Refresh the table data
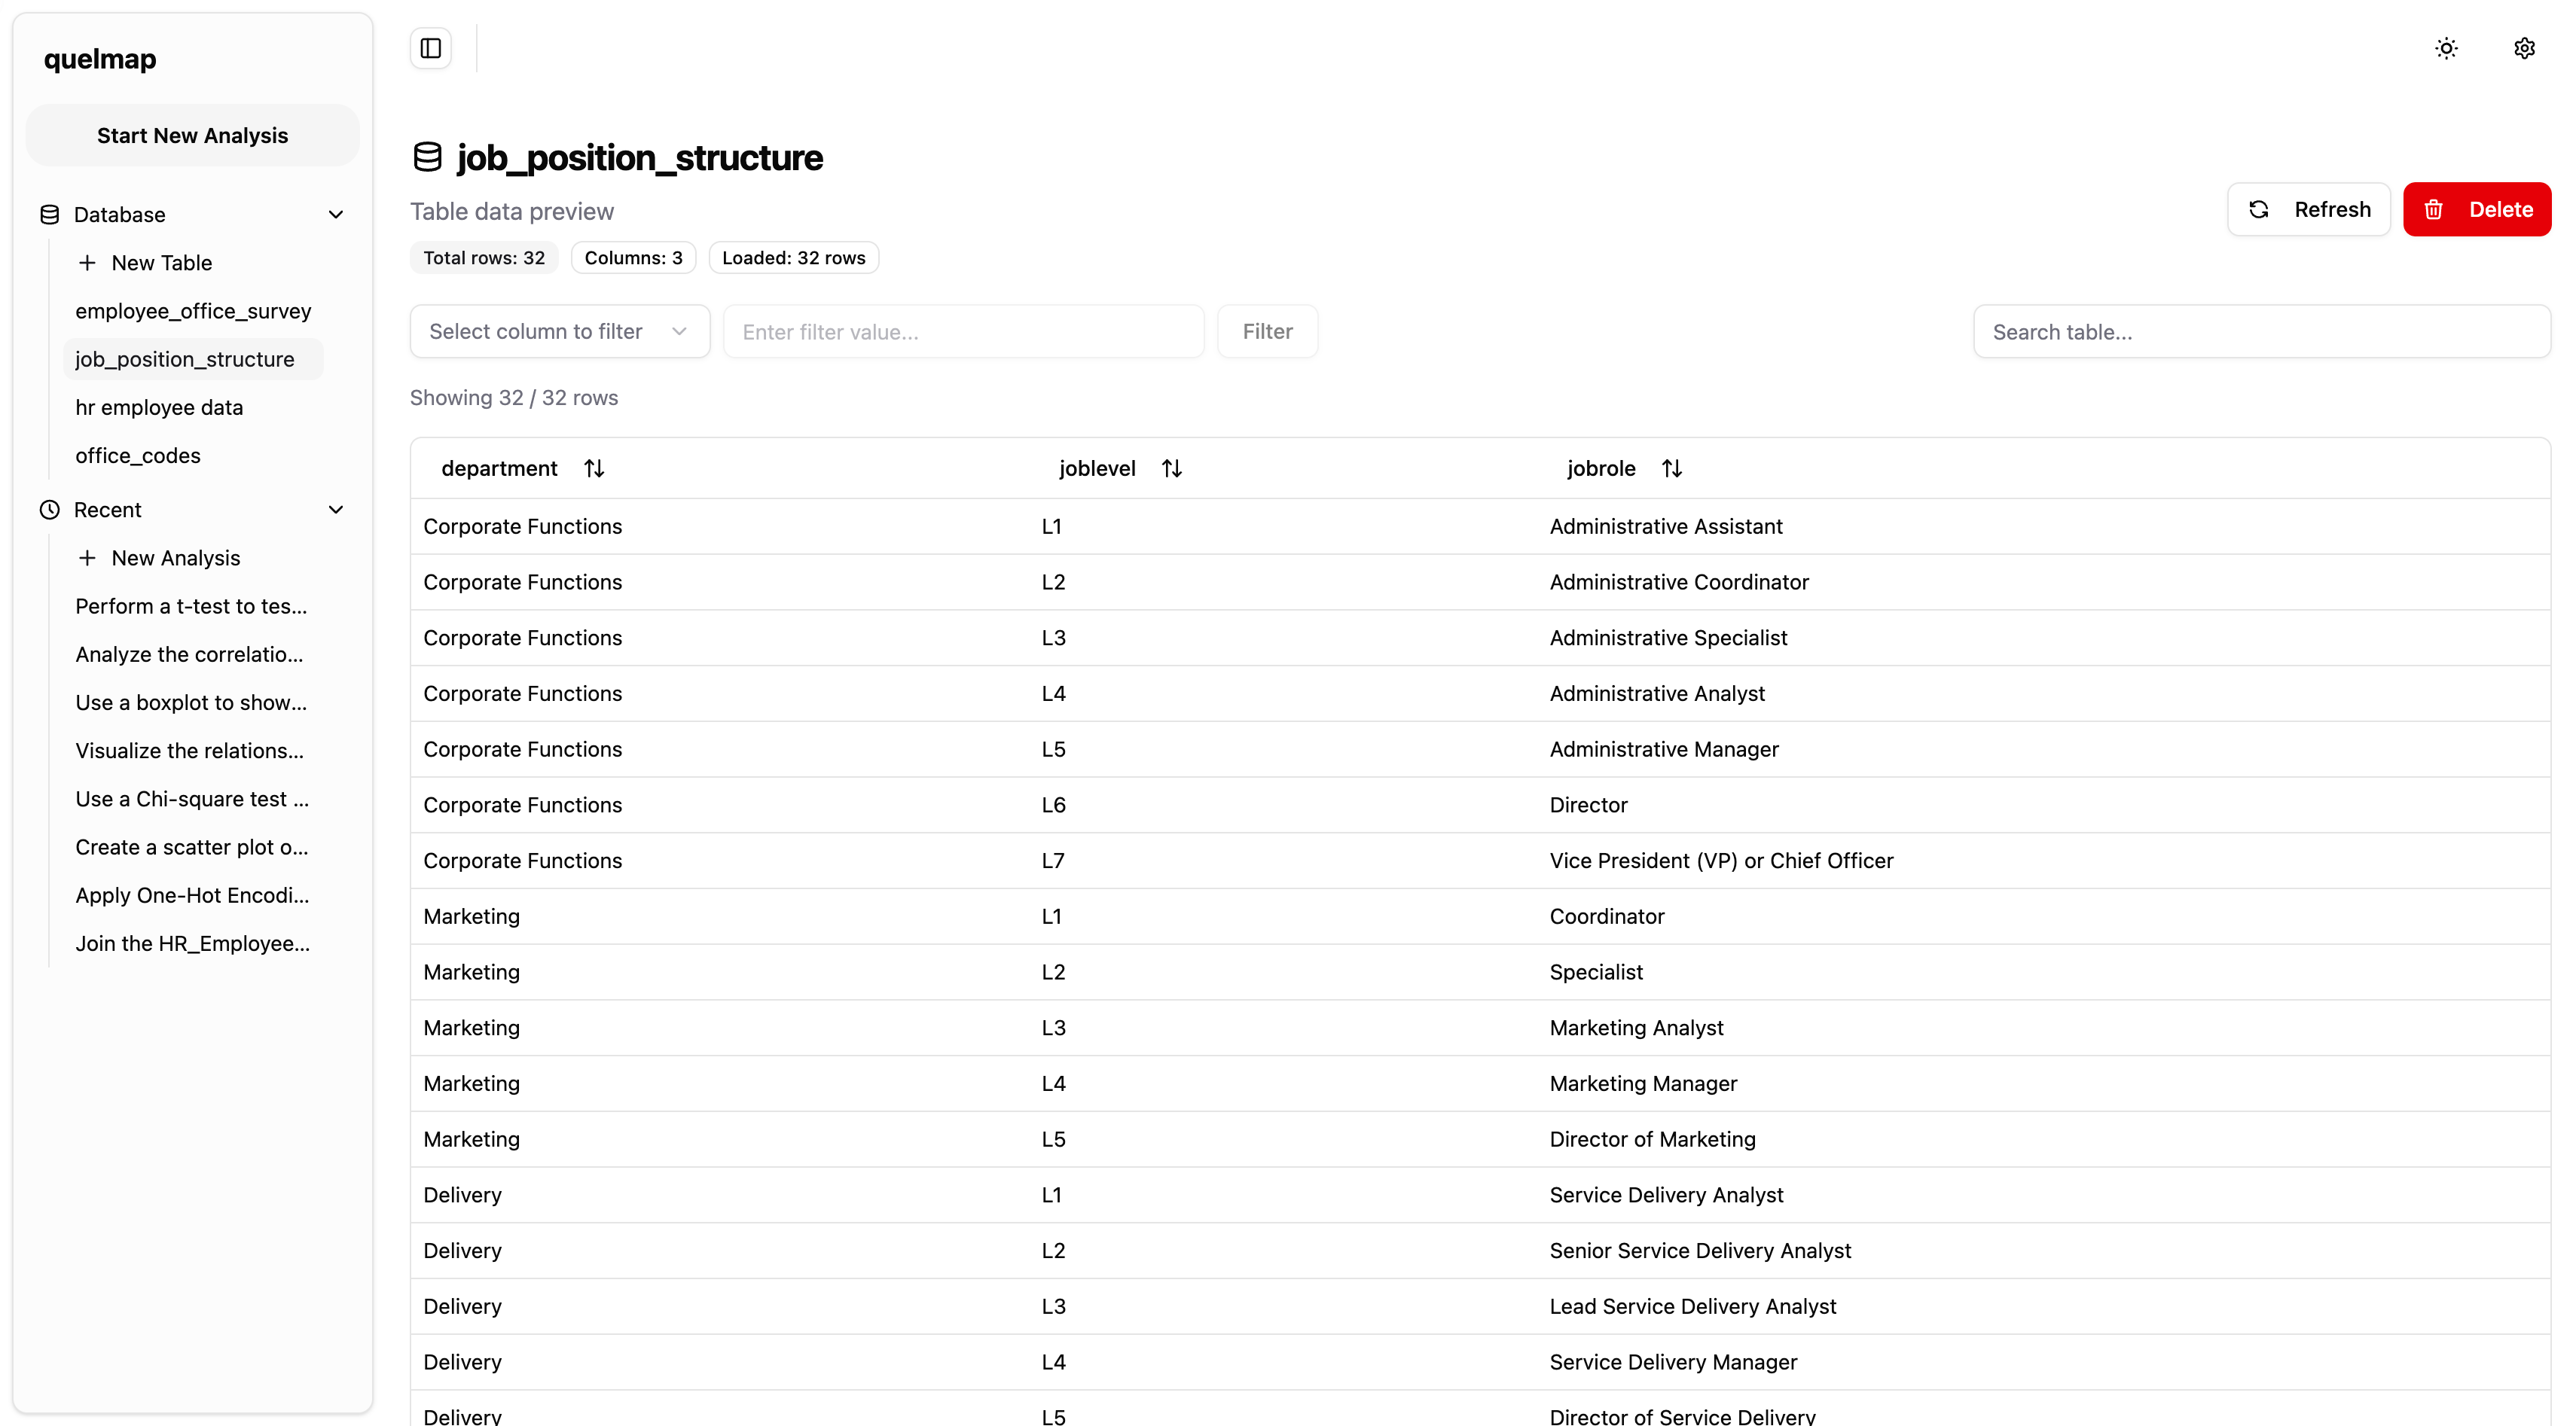 click(2309, 209)
